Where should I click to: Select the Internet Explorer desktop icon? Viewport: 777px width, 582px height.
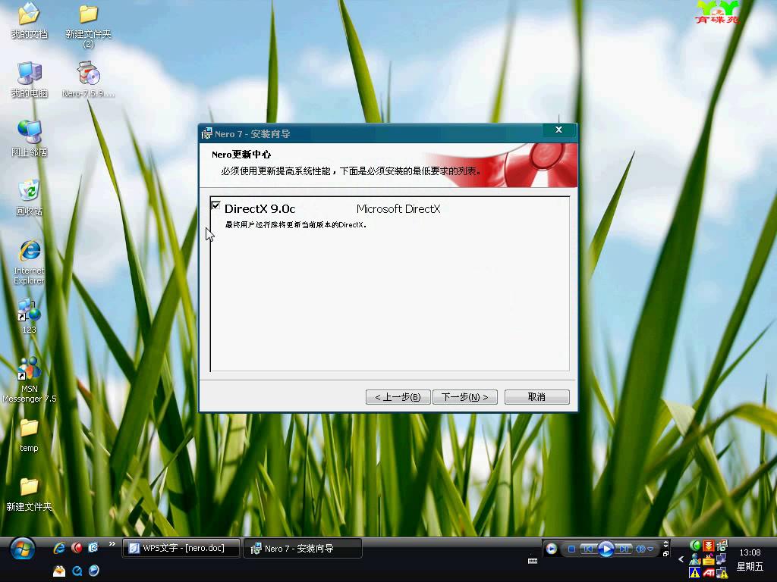(x=30, y=262)
